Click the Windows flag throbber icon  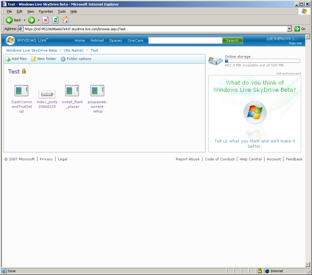pos(304,11)
